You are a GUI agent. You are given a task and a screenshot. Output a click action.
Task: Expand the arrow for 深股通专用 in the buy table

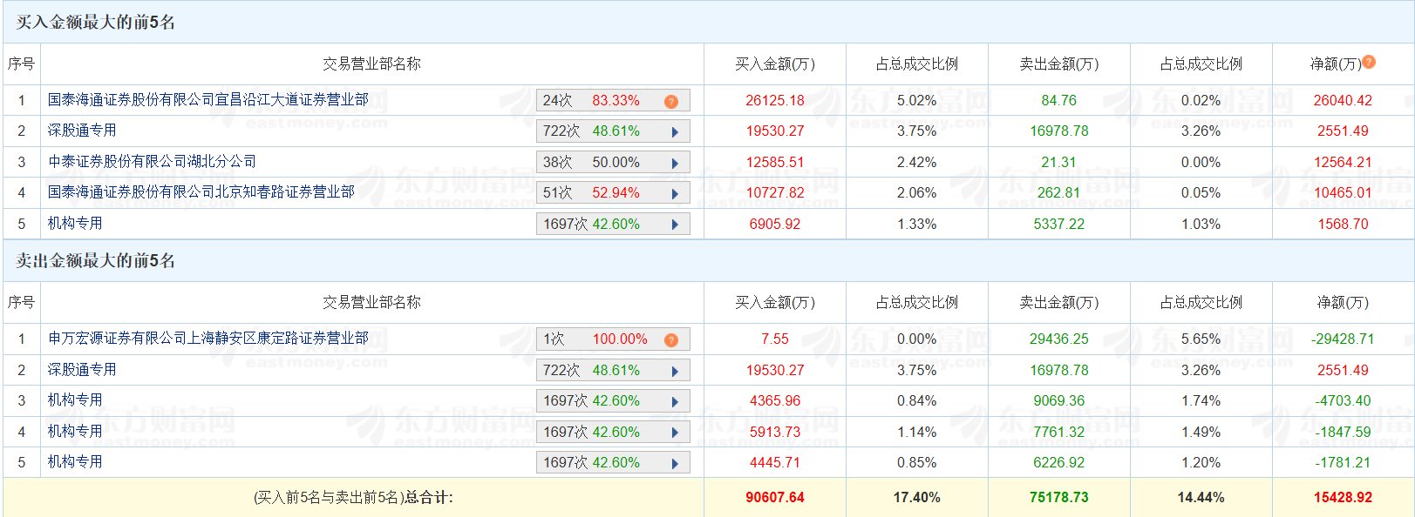pos(675,131)
